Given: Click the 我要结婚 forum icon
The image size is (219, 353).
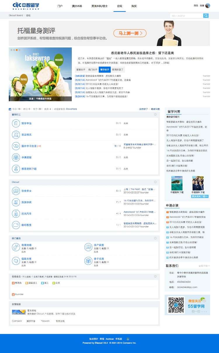Looking at the screenshot, I should pyautogui.click(x=15, y=247).
